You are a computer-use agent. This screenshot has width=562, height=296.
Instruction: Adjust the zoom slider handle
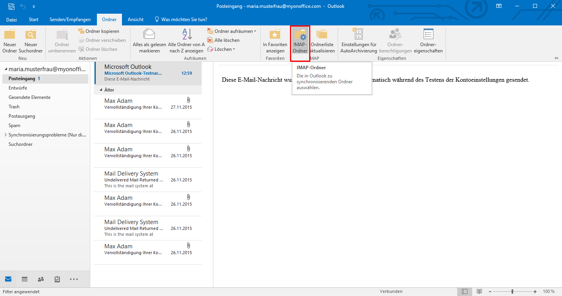pyautogui.click(x=512, y=292)
